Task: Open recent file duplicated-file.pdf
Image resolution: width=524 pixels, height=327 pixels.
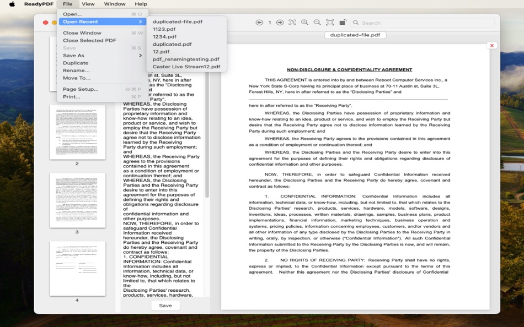Action: (x=186, y=21)
